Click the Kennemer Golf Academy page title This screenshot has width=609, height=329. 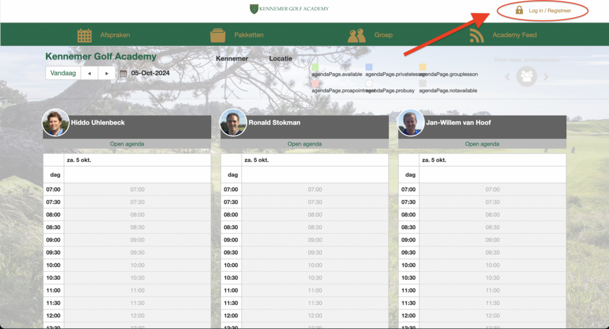click(x=101, y=57)
